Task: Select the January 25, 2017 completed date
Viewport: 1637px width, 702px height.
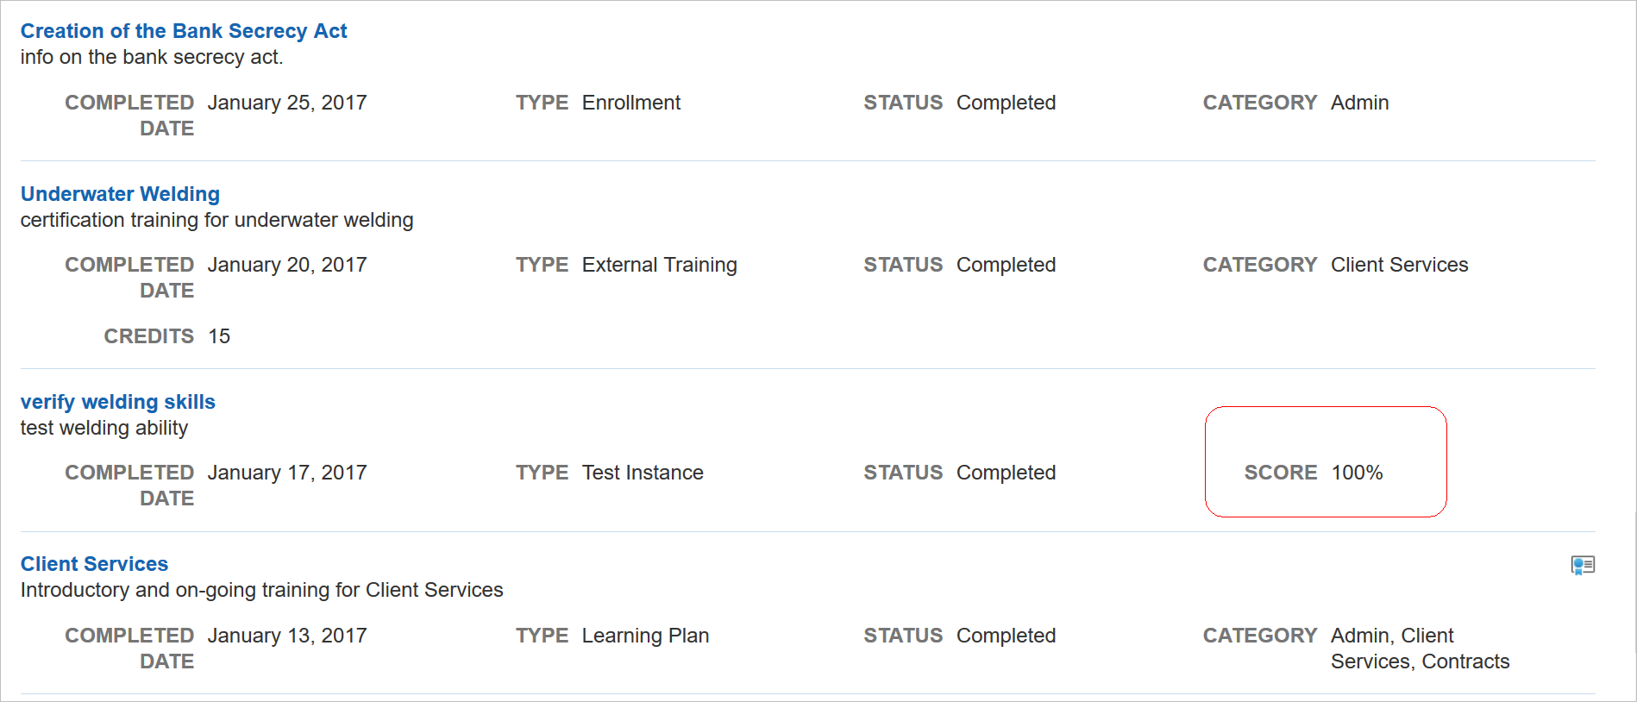Action: pos(287,103)
